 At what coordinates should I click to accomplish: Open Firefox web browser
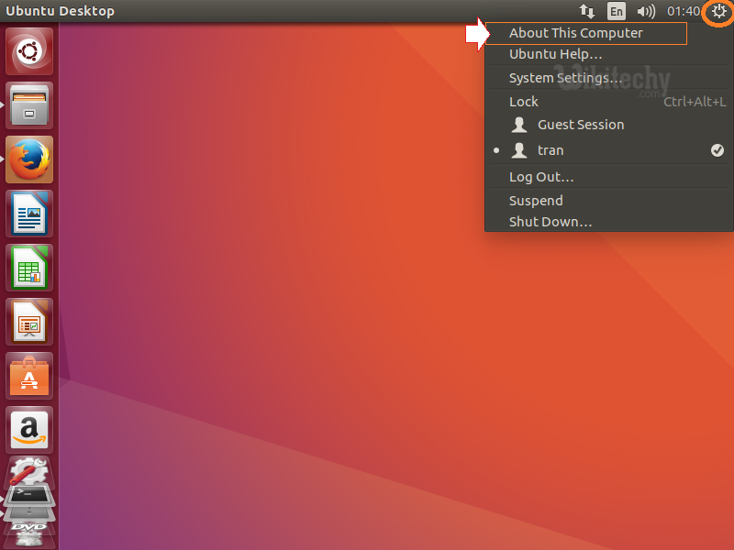pos(30,159)
